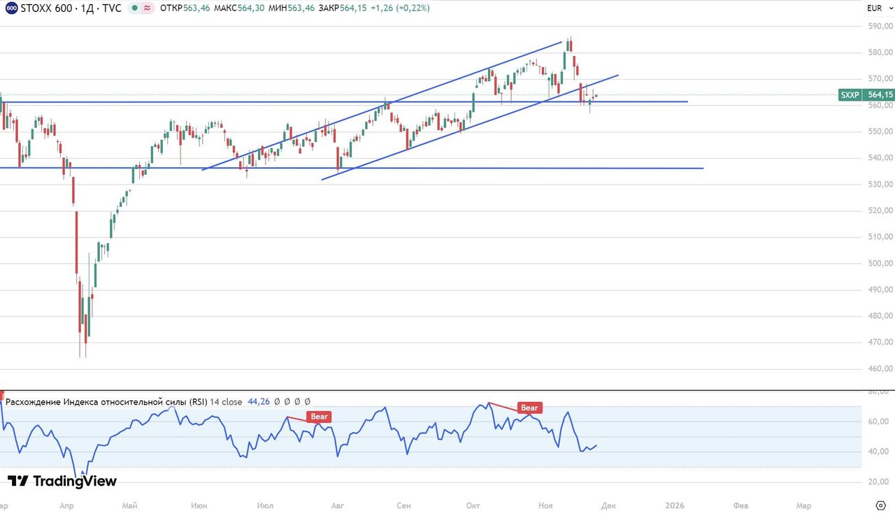Click the STOXX 600 symbol logo icon
Image resolution: width=895 pixels, height=513 pixels.
click(x=11, y=8)
